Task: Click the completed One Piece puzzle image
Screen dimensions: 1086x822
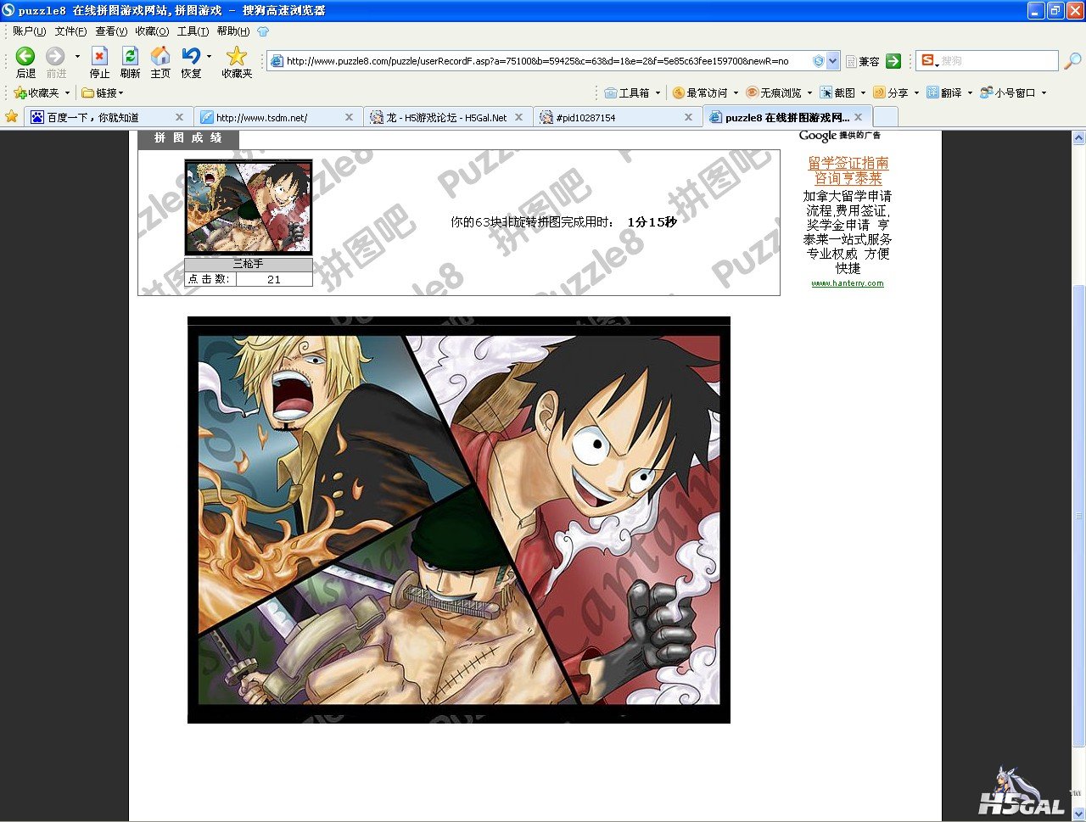Action: coord(459,520)
